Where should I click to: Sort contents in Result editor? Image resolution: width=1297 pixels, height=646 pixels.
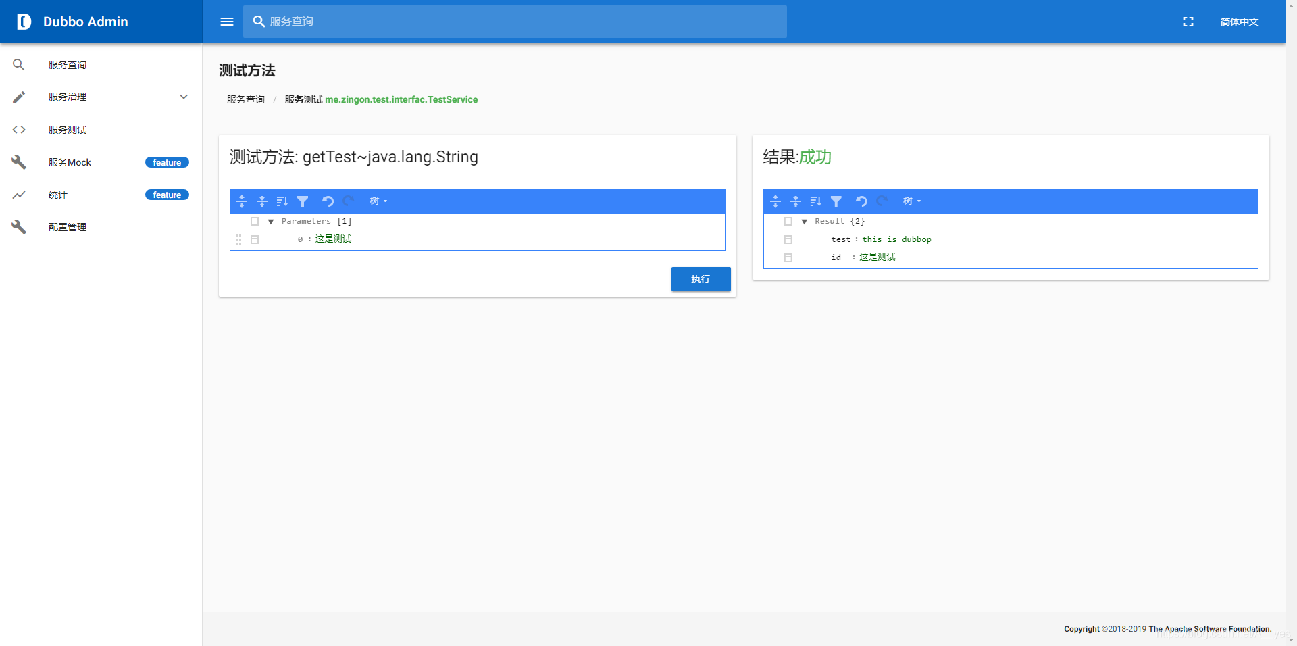816,201
